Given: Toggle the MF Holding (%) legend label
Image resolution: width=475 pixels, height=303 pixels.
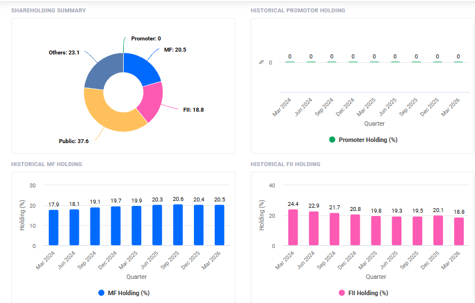Looking at the screenshot, I should 128,293.
